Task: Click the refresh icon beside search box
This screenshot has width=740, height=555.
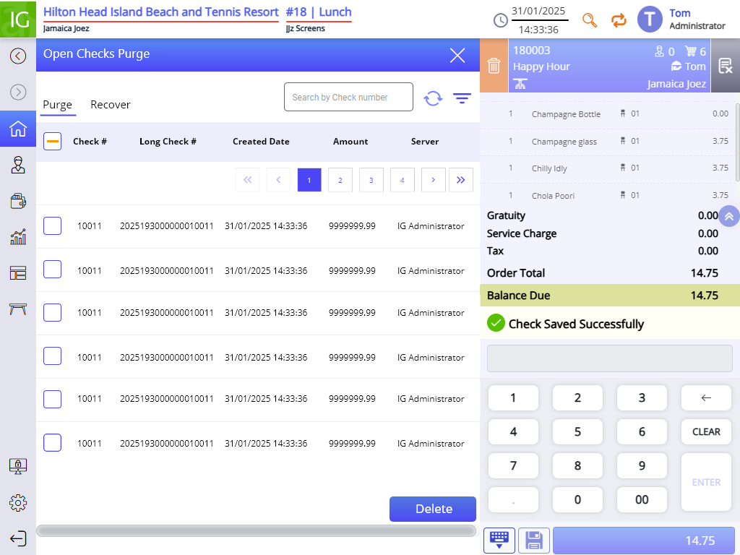Action: pyautogui.click(x=433, y=98)
